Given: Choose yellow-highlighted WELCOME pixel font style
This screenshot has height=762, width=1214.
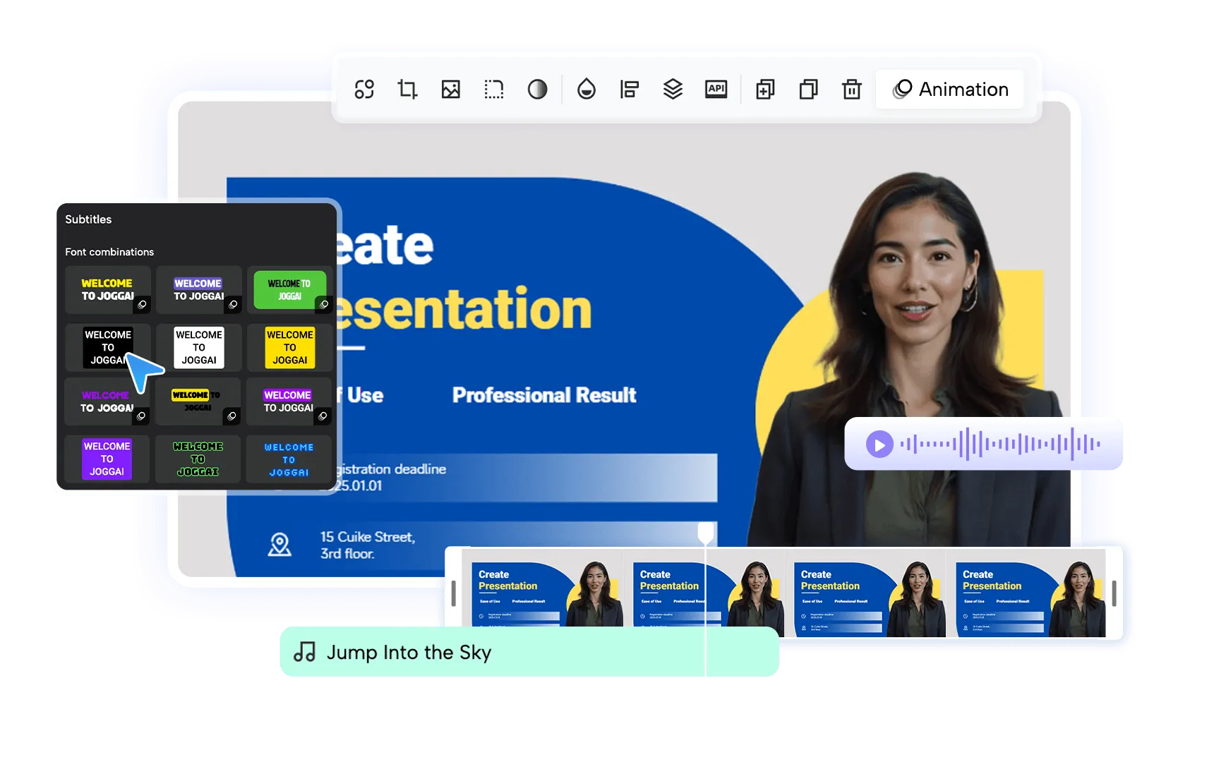Looking at the screenshot, I should (198, 401).
